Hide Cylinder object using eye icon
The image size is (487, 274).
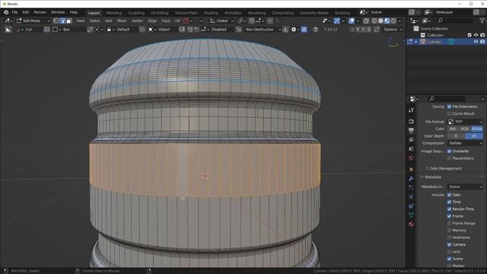click(x=476, y=42)
